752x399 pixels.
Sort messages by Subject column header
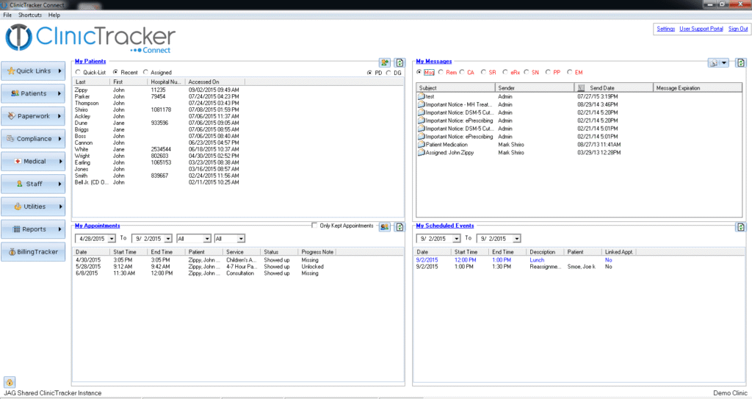455,88
